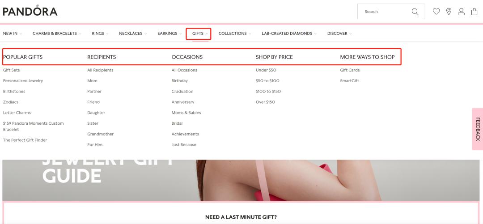Expand the Necklaces menu
The image size is (483, 224).
[x=132, y=33]
